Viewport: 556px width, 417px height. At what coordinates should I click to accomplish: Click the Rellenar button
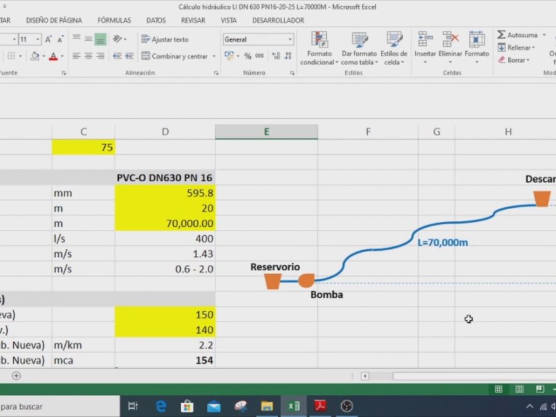517,47
